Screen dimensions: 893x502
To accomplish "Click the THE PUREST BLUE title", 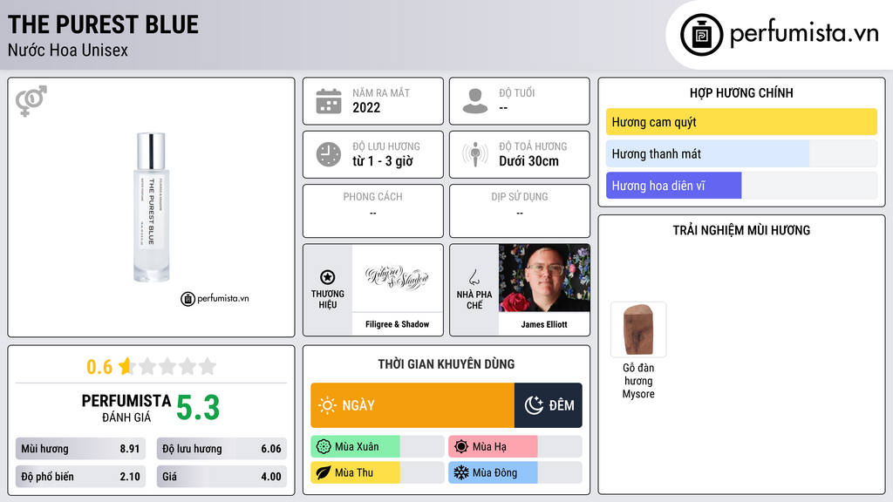I will [x=103, y=24].
